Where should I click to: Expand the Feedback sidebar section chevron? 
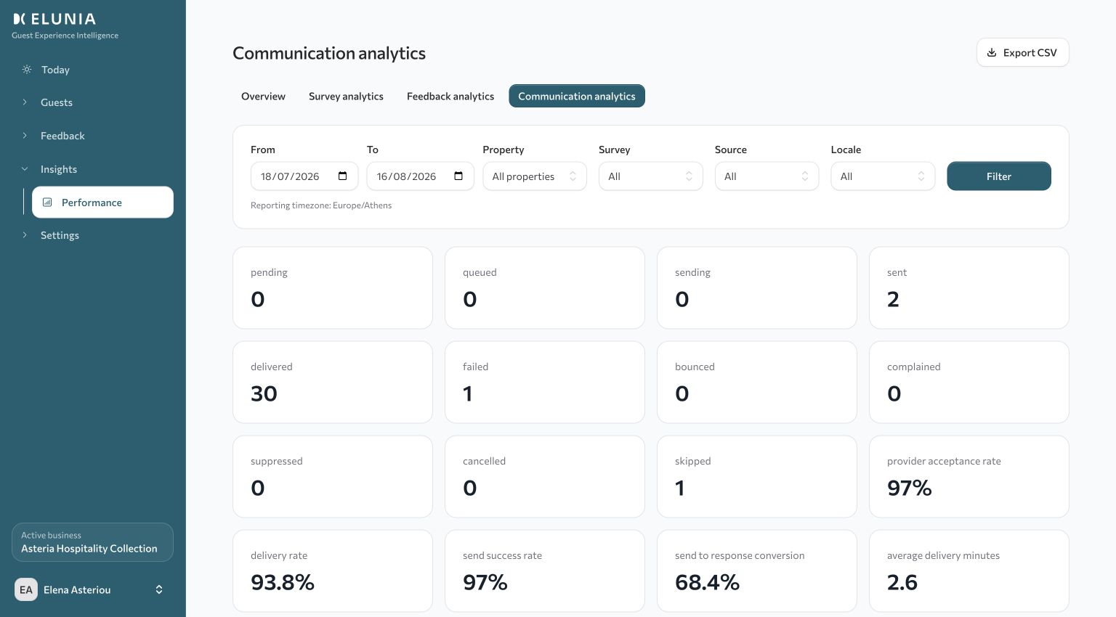(x=25, y=136)
